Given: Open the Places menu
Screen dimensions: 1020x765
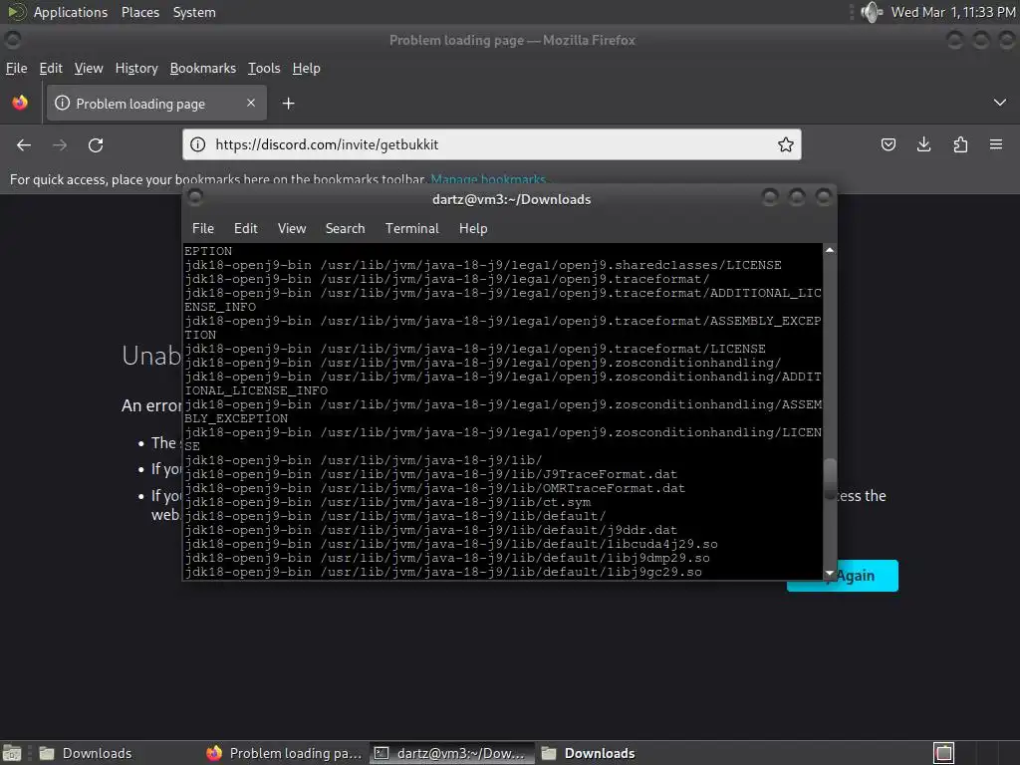Looking at the screenshot, I should (139, 12).
